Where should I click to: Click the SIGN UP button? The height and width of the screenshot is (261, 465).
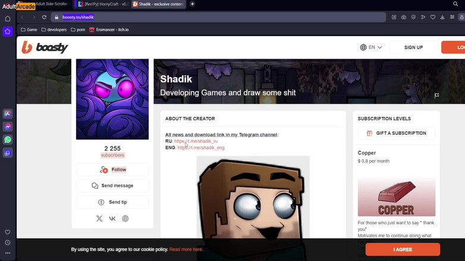413,47
